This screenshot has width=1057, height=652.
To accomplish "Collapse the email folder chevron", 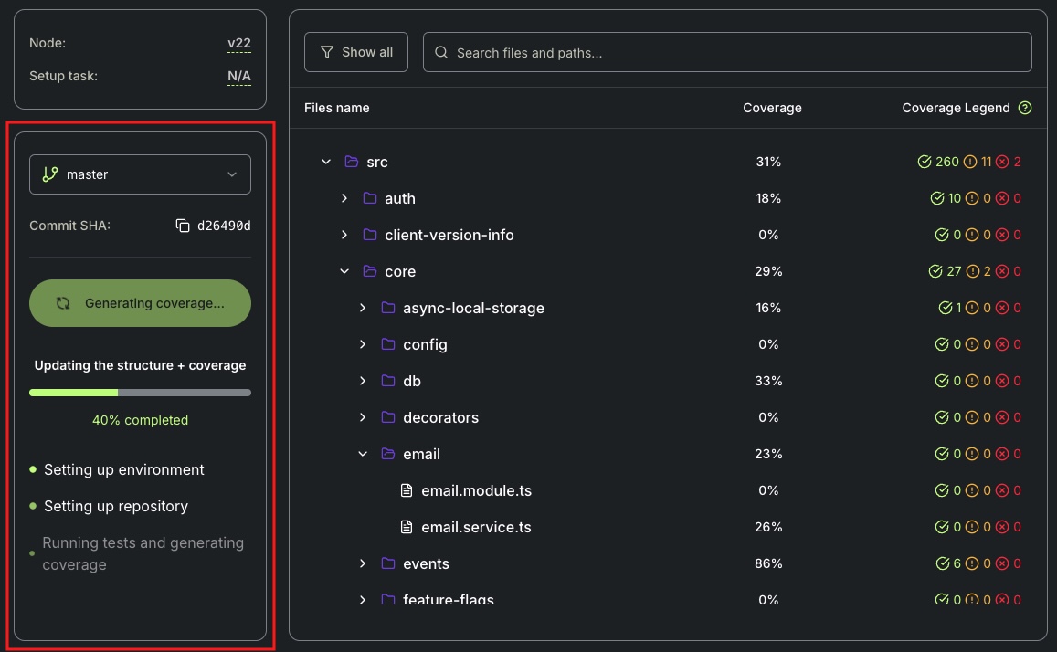I will coord(363,453).
